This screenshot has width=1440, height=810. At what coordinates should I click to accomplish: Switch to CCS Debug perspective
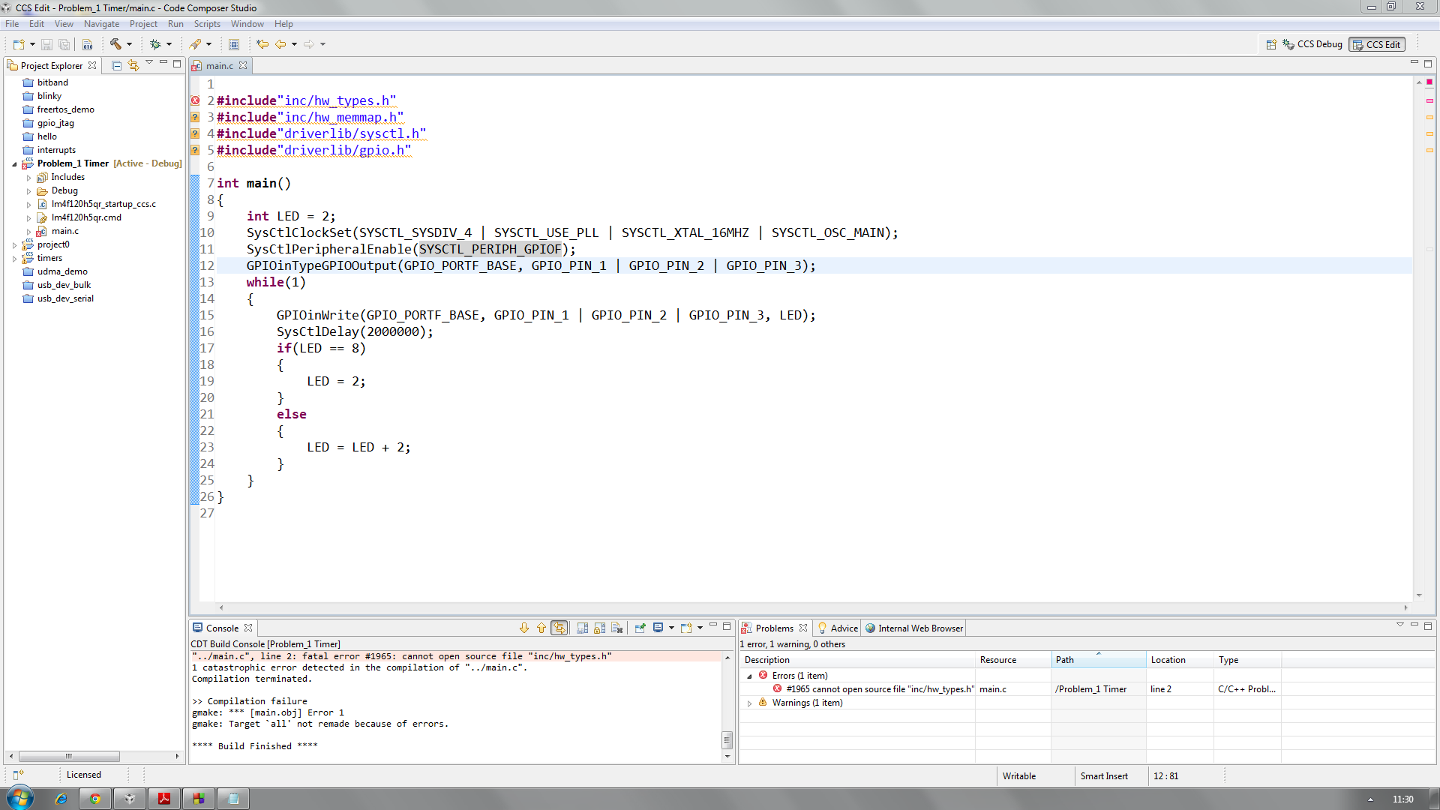(x=1312, y=44)
